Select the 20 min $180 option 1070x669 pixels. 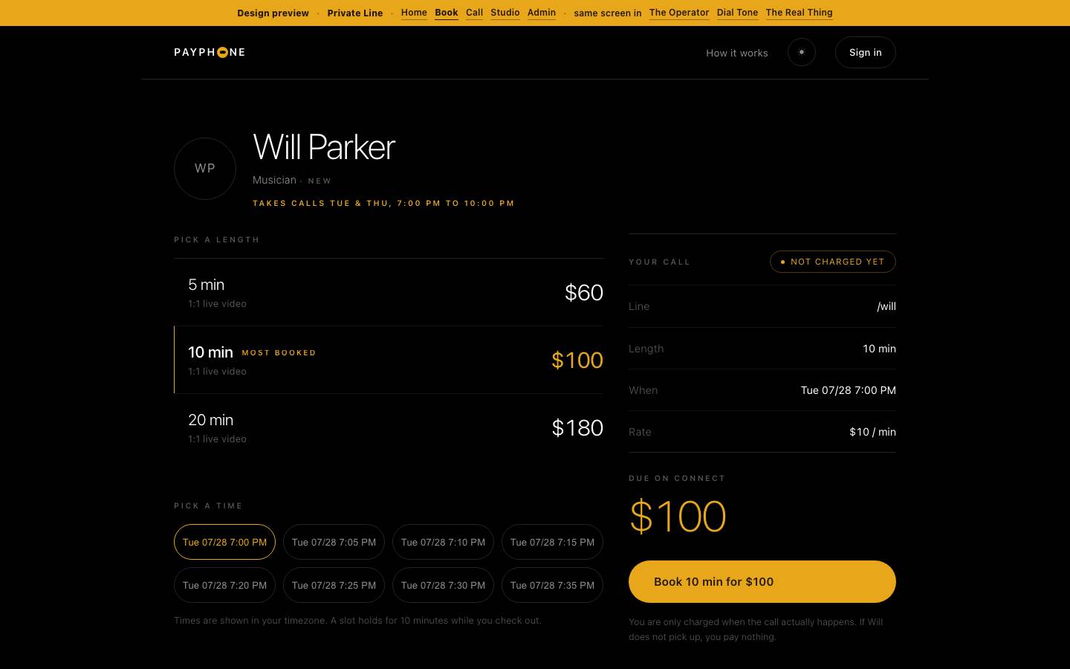point(389,427)
